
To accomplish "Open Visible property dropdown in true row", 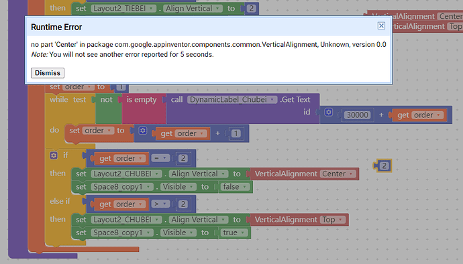I will (178, 233).
